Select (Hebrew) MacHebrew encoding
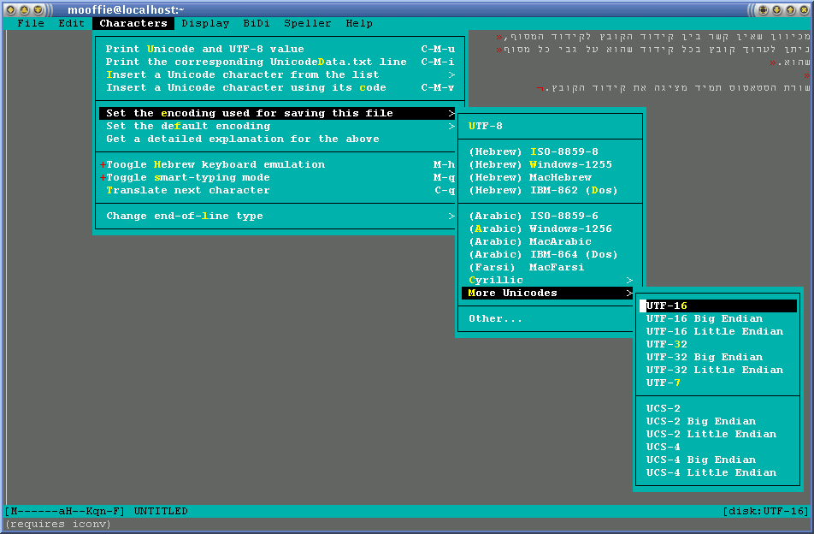The height and width of the screenshot is (534, 814). tap(551, 178)
